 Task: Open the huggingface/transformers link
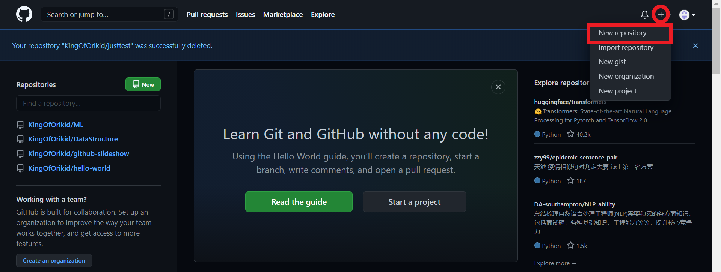tap(570, 102)
